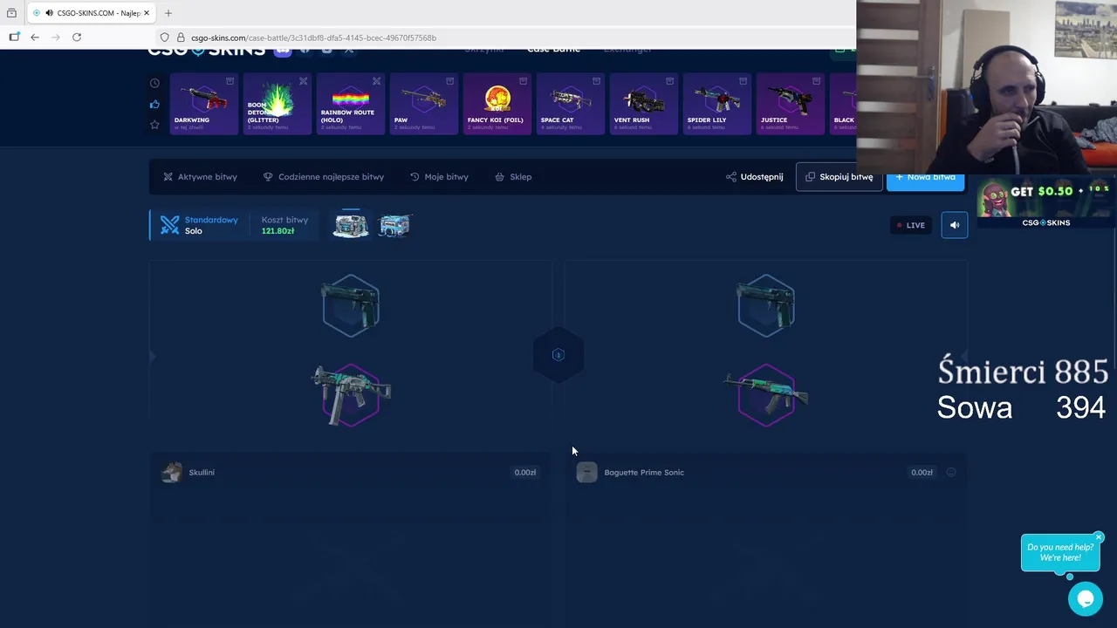Start a Nowa bitwa
Screen dimensions: 1117x628
pos(925,181)
